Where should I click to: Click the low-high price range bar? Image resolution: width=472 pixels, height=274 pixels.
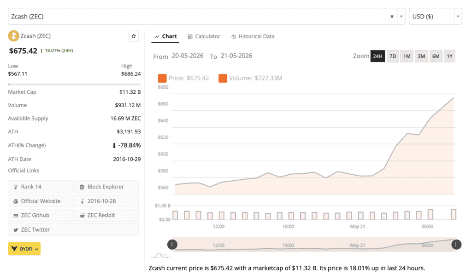coord(74,84)
